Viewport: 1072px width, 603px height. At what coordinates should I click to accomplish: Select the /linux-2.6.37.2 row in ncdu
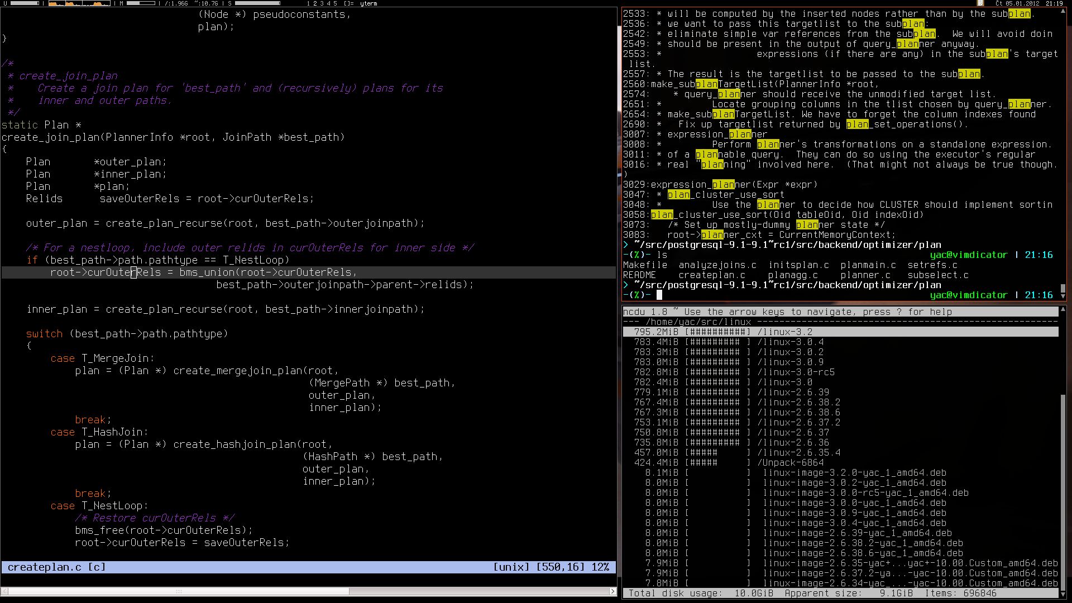[x=840, y=423]
